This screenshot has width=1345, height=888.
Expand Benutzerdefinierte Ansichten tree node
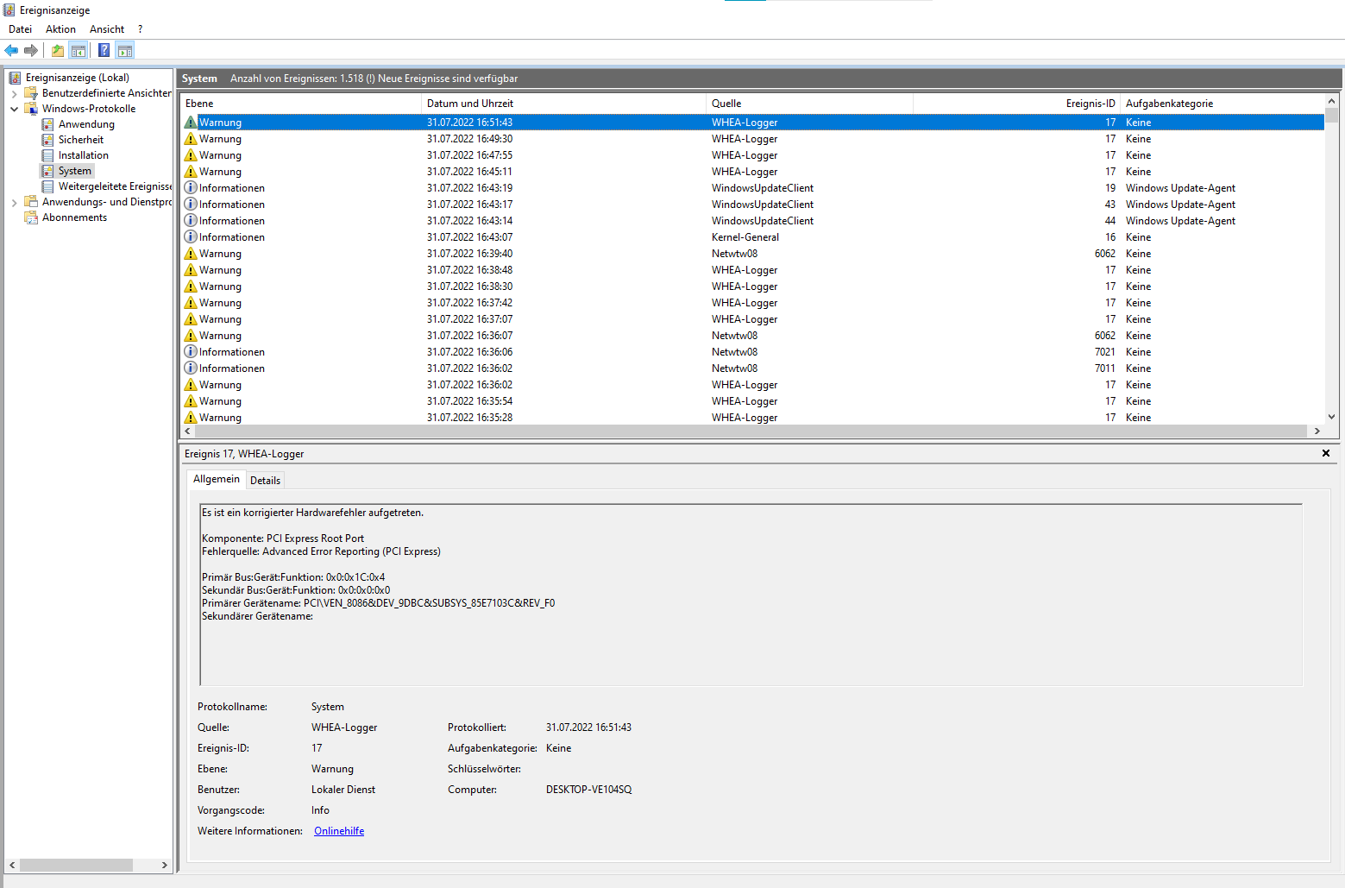click(x=14, y=93)
